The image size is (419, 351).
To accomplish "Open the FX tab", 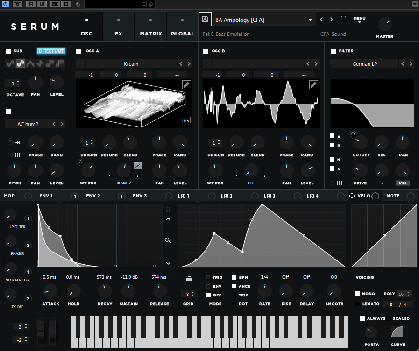I will (x=118, y=27).
